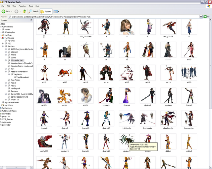
Task: Select My Network Places tree item
Action: click(x=9, y=111)
